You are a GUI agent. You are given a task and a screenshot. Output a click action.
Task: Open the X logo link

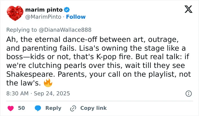coord(188,9)
